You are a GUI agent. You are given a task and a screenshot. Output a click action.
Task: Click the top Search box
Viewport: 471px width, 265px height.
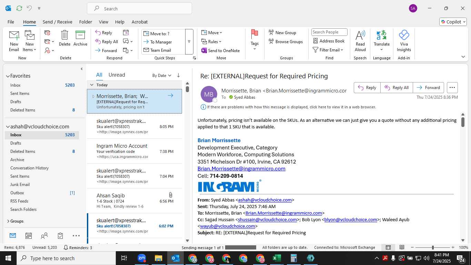pyautogui.click(x=139, y=9)
